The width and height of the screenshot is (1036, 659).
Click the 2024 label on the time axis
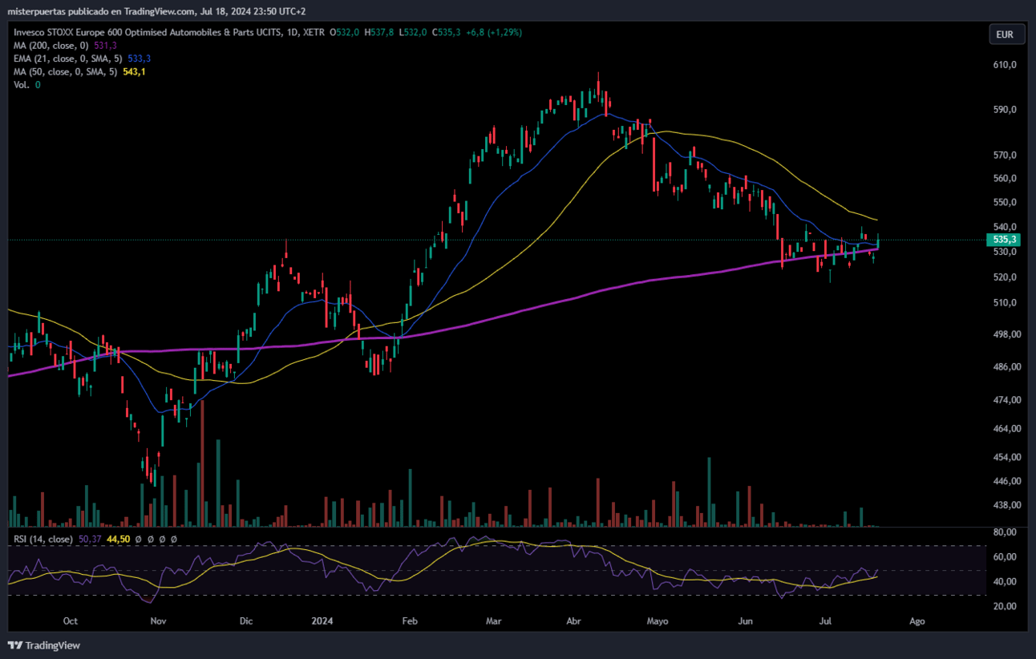322,621
